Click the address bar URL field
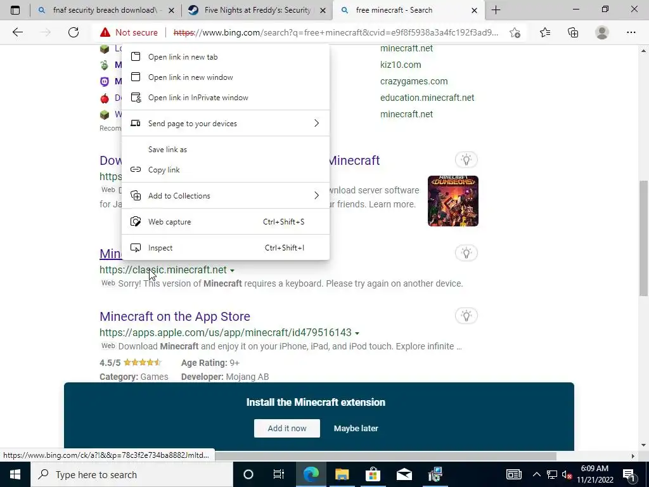Image resolution: width=649 pixels, height=487 pixels. tap(336, 32)
